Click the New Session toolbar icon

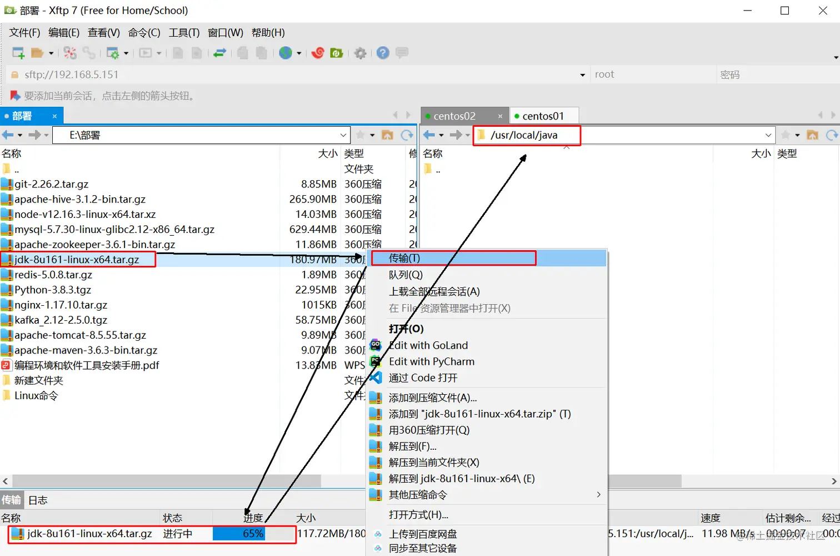pos(18,53)
